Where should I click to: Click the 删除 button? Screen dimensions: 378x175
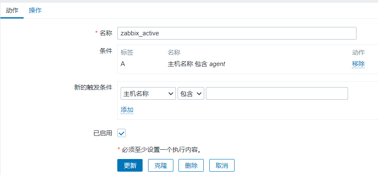coord(191,165)
